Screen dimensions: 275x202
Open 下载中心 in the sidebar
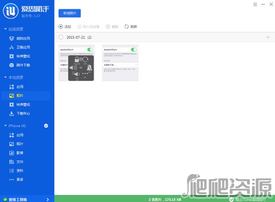(x=20, y=114)
